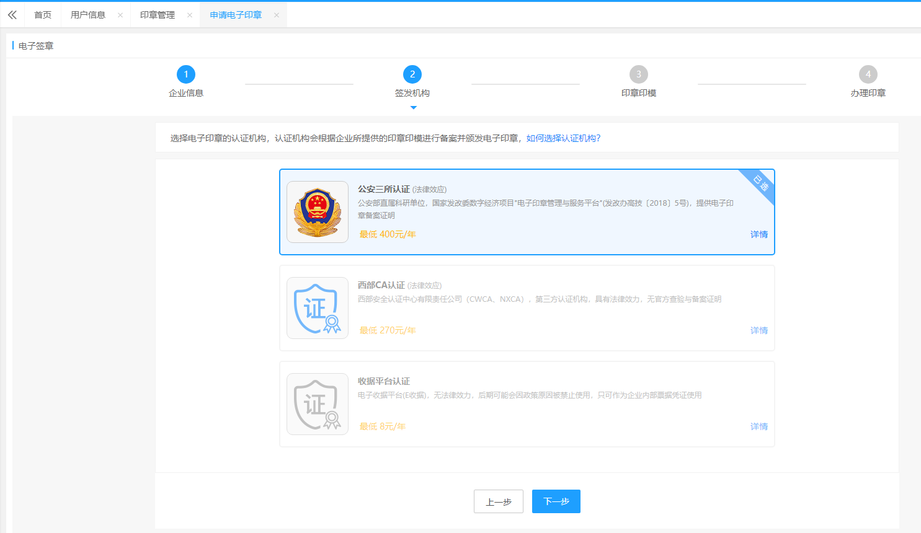Viewport: 921px width, 533px height.
Task: Collapse sidebar with double-chevron icon
Action: click(12, 15)
